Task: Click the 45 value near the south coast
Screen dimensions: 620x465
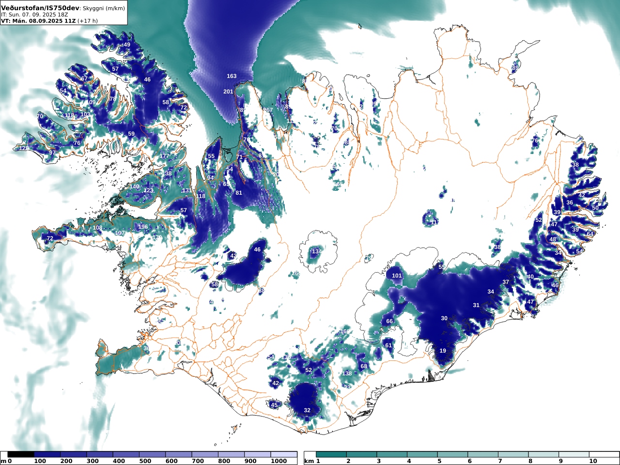Action: [274, 405]
